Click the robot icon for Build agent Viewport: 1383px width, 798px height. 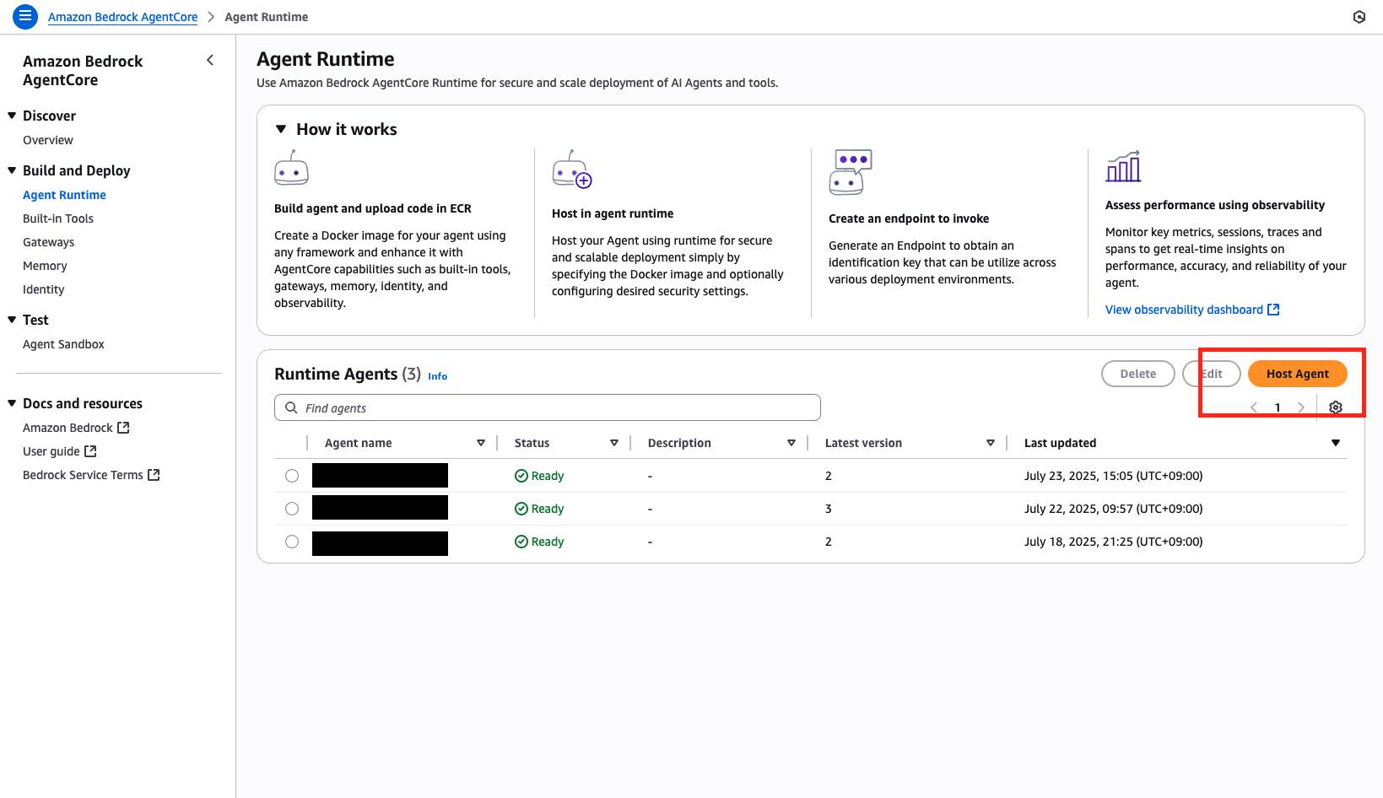pyautogui.click(x=291, y=168)
